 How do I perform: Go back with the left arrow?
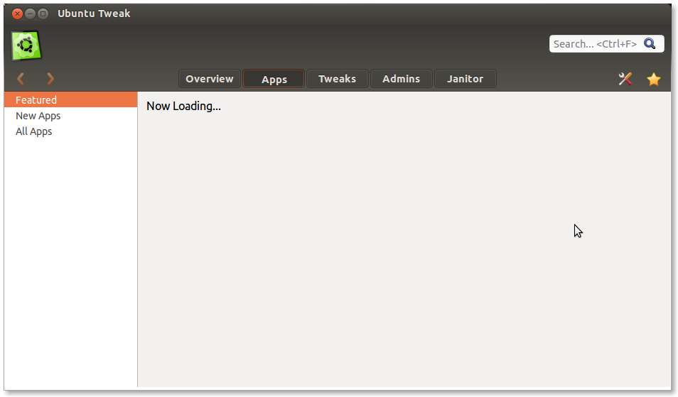(x=21, y=79)
